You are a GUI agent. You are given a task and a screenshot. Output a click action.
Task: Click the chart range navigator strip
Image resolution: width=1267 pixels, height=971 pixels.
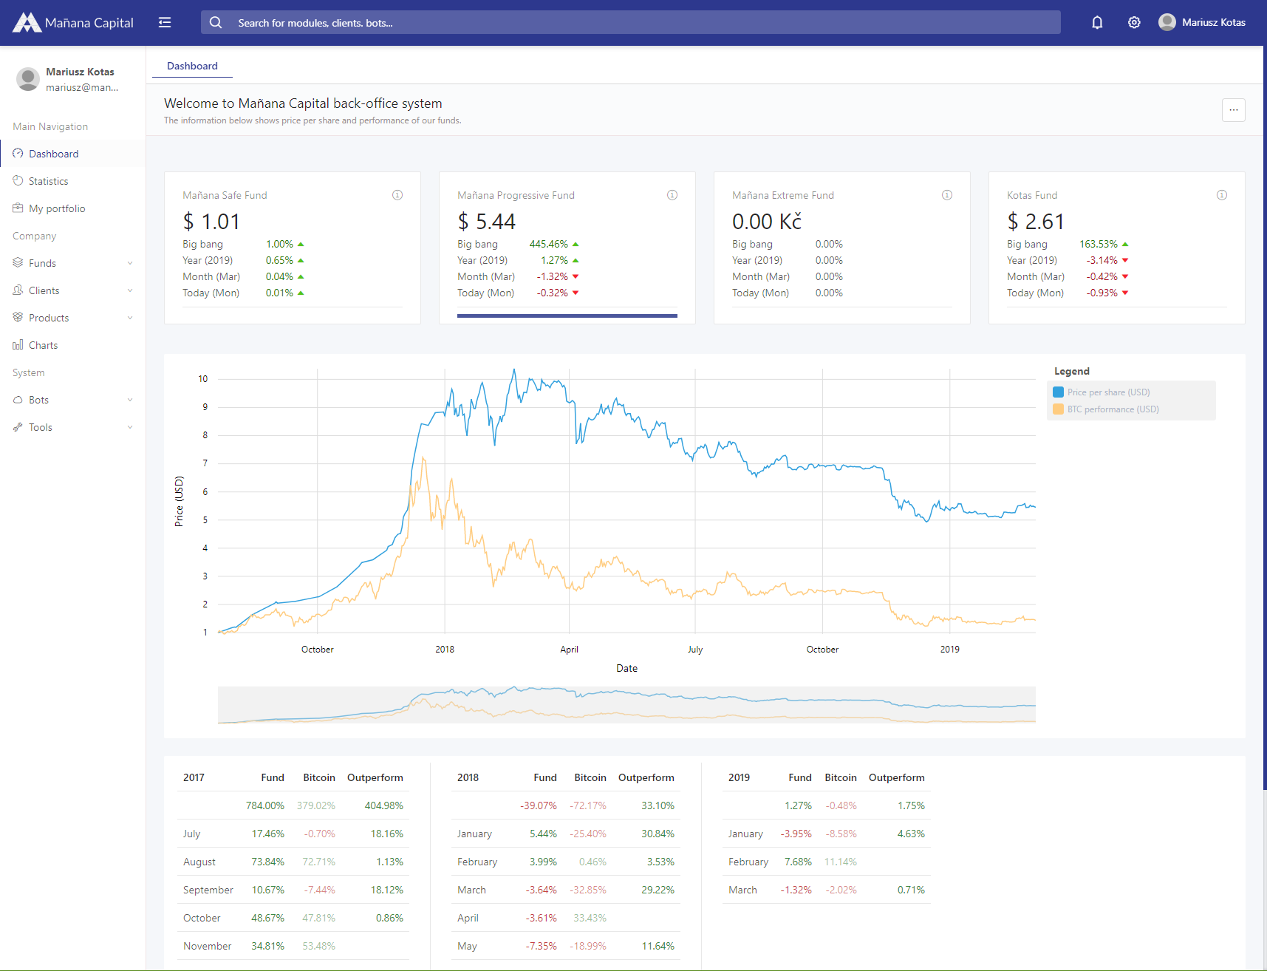click(626, 705)
